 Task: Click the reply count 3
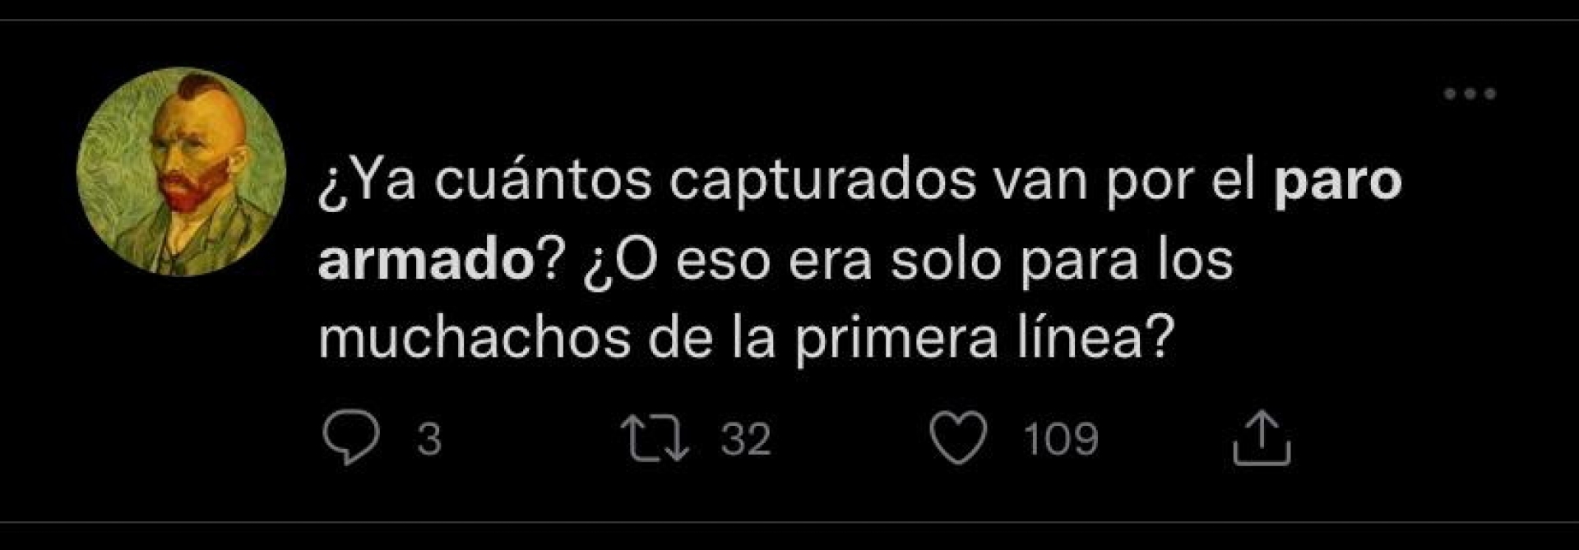tap(429, 439)
